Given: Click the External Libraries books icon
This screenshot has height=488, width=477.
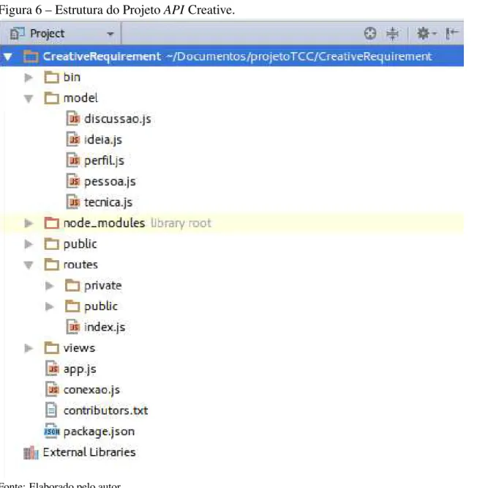Looking at the screenshot, I should pyautogui.click(x=31, y=453).
